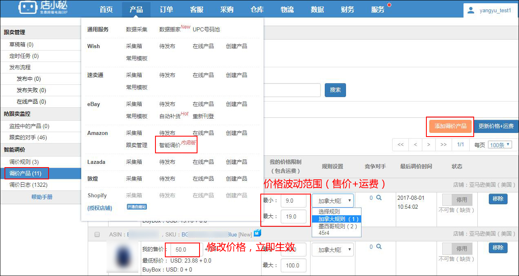Click the 更新价格+运费 button
The width and height of the screenshot is (519, 276).
point(496,126)
